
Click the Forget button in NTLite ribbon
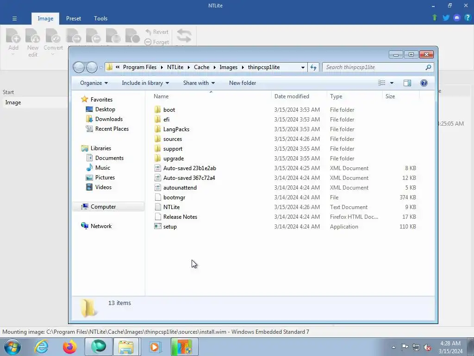coord(156,42)
